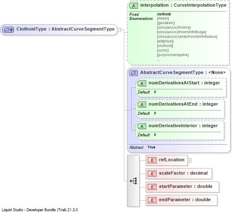
Task: Select AbstractCurveSegmentType : <None> title
Action: click(x=183, y=72)
